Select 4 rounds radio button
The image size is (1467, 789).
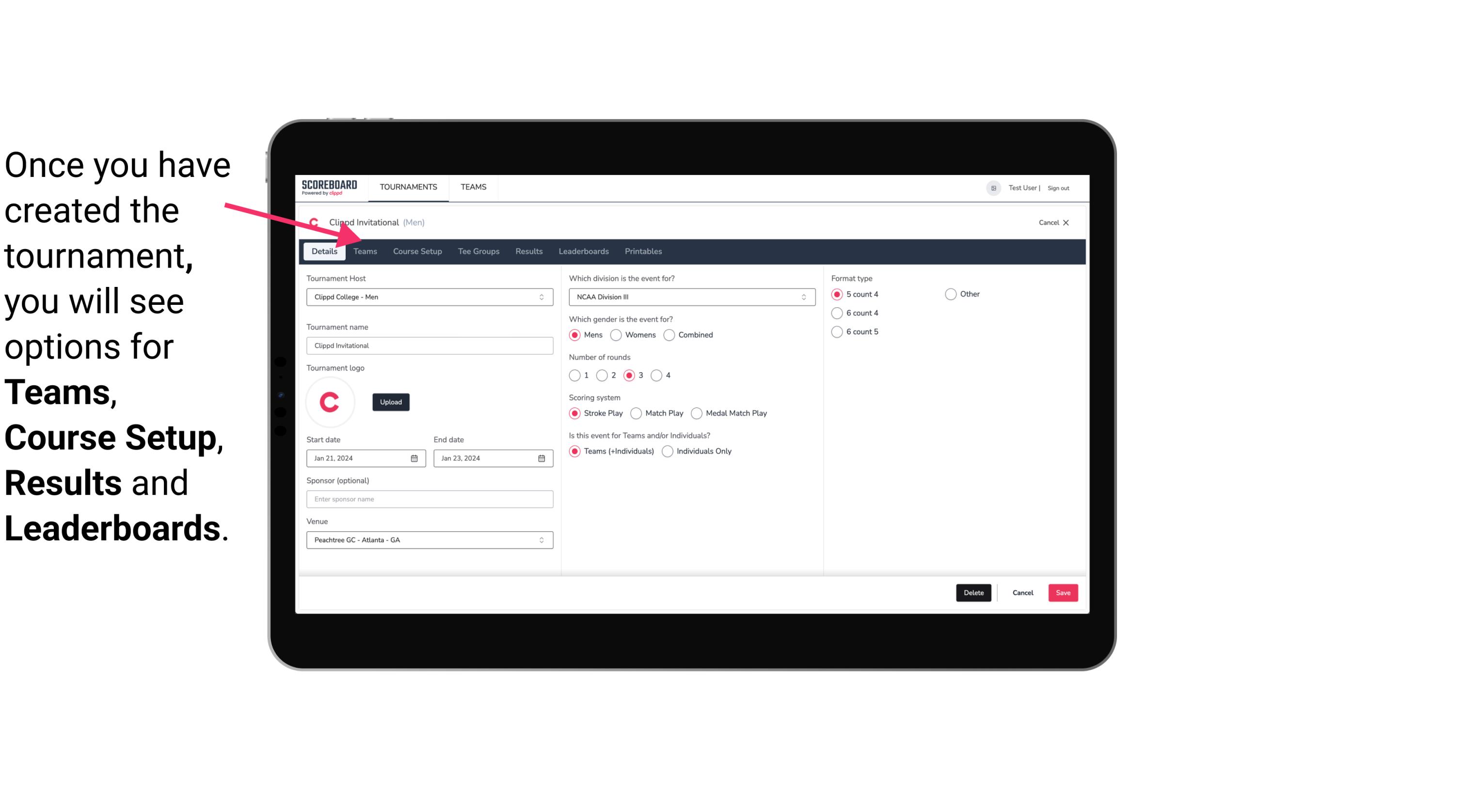click(657, 375)
